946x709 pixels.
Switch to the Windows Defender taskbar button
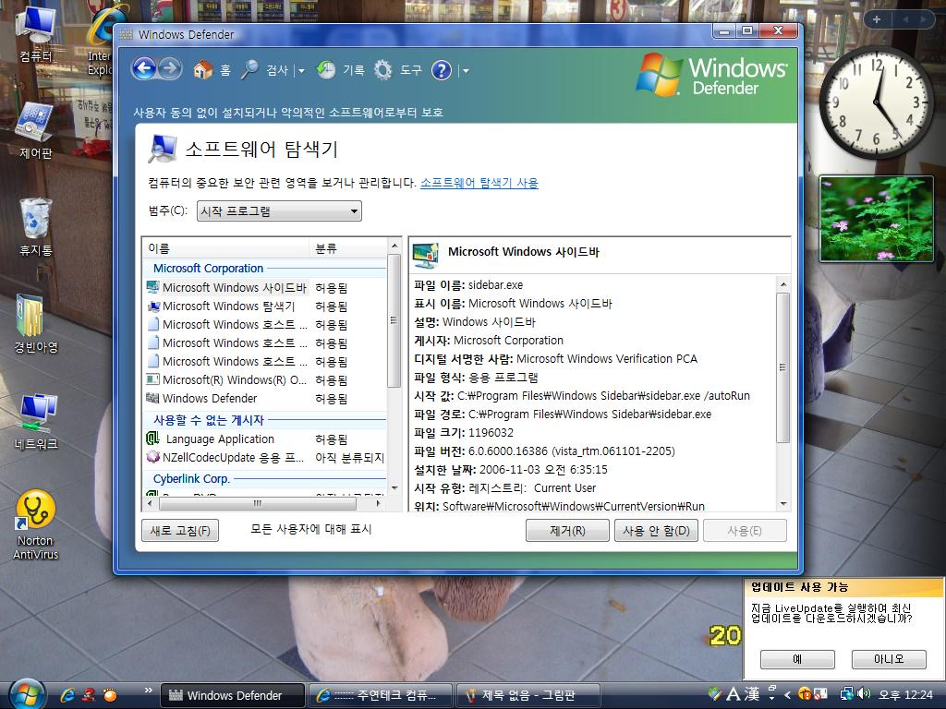[233, 695]
